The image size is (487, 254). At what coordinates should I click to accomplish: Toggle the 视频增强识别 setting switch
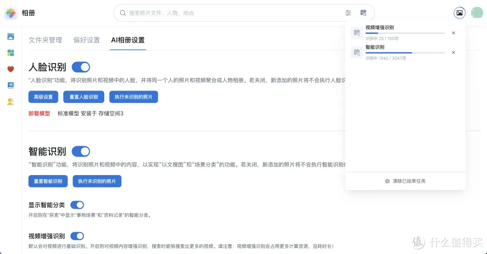(77, 236)
